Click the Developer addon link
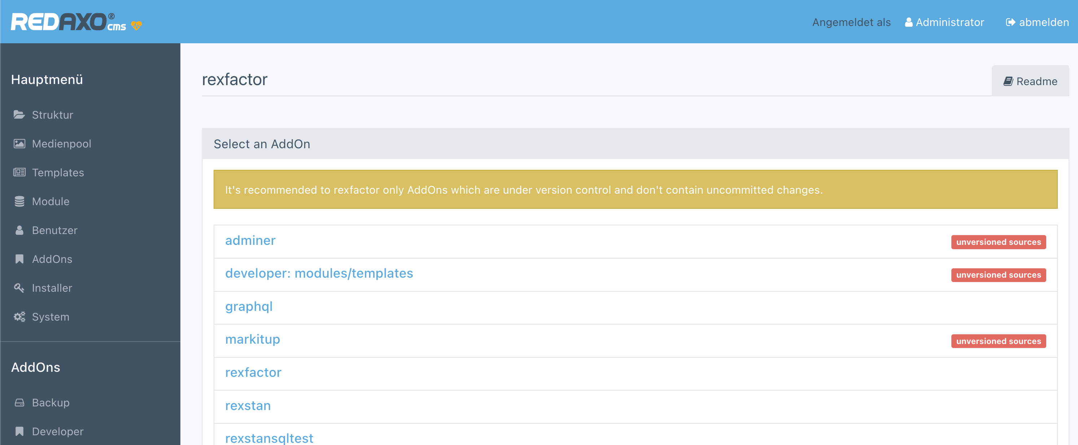 click(x=58, y=431)
